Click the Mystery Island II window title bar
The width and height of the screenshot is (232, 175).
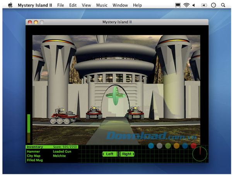coord(117,22)
